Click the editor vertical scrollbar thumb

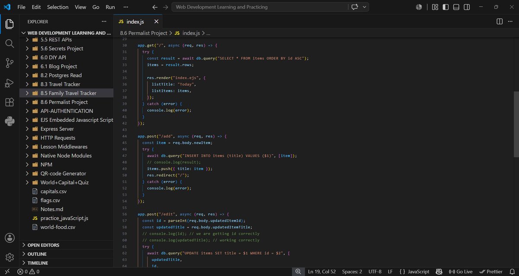[516, 125]
